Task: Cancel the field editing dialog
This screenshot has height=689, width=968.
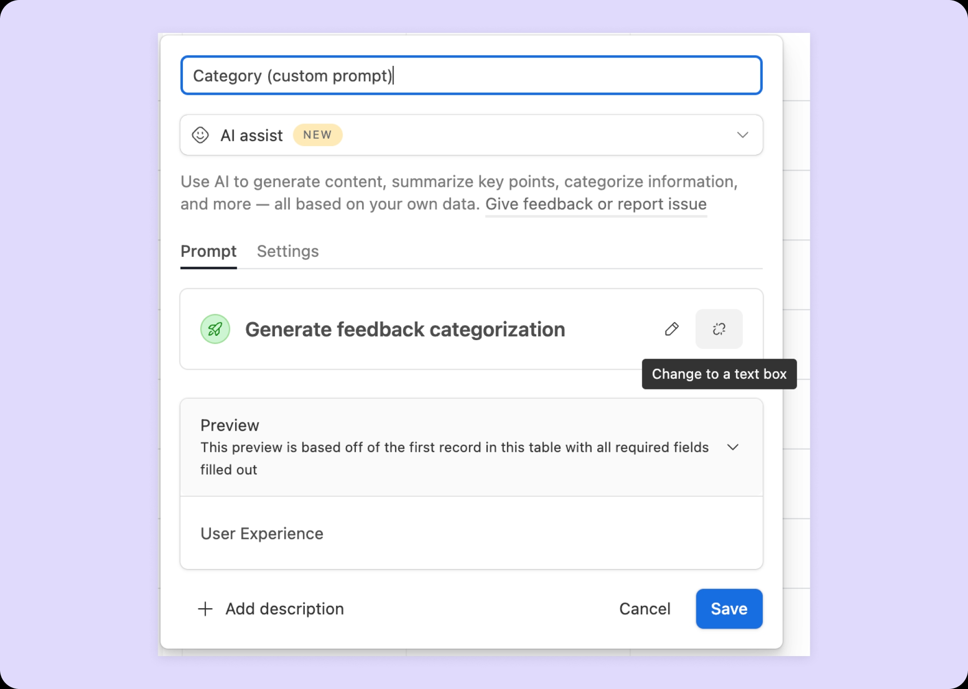Action: pyautogui.click(x=645, y=609)
